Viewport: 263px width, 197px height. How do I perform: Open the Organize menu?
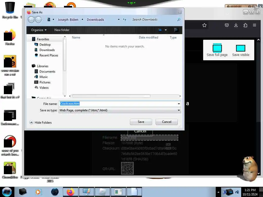click(39, 30)
